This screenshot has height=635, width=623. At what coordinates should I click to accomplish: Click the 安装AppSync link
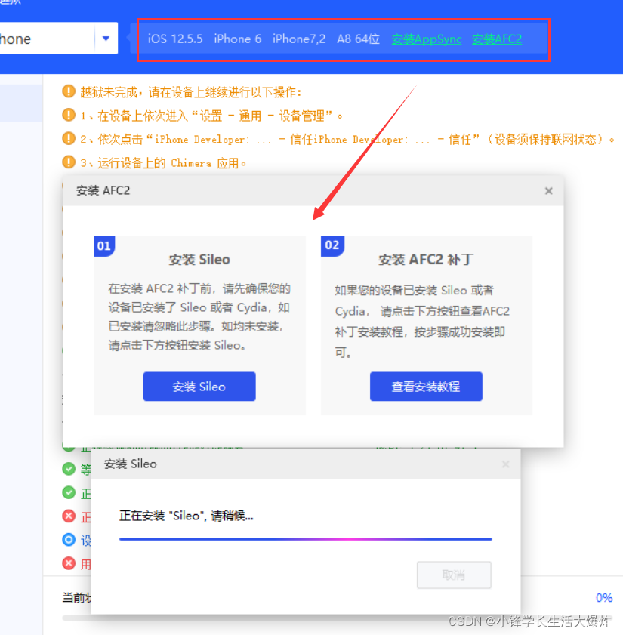coord(427,39)
